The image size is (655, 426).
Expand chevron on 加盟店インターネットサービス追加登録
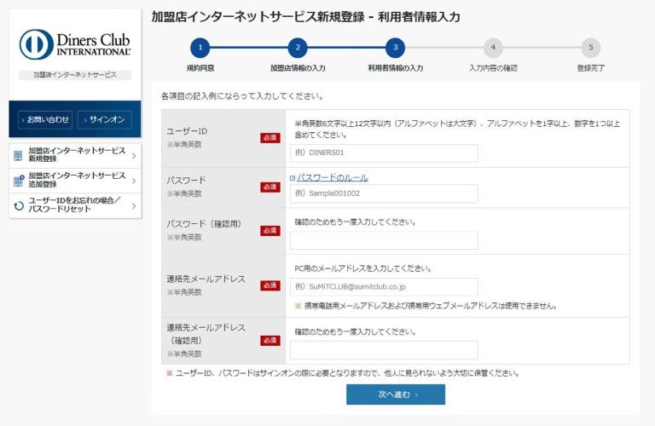[x=134, y=180]
